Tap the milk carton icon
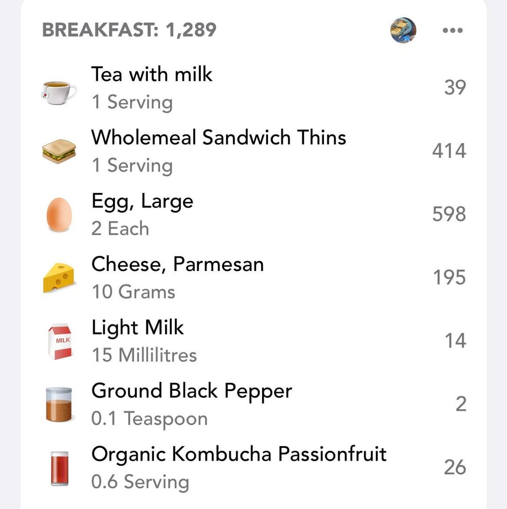 [59, 341]
